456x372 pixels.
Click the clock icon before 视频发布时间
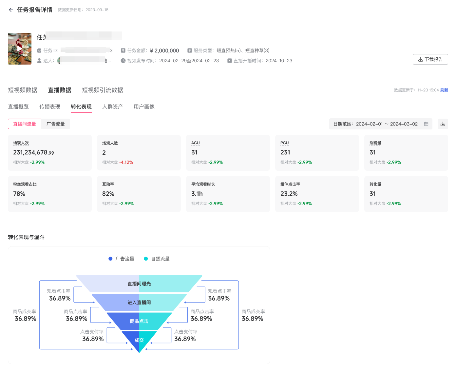pyautogui.click(x=123, y=61)
